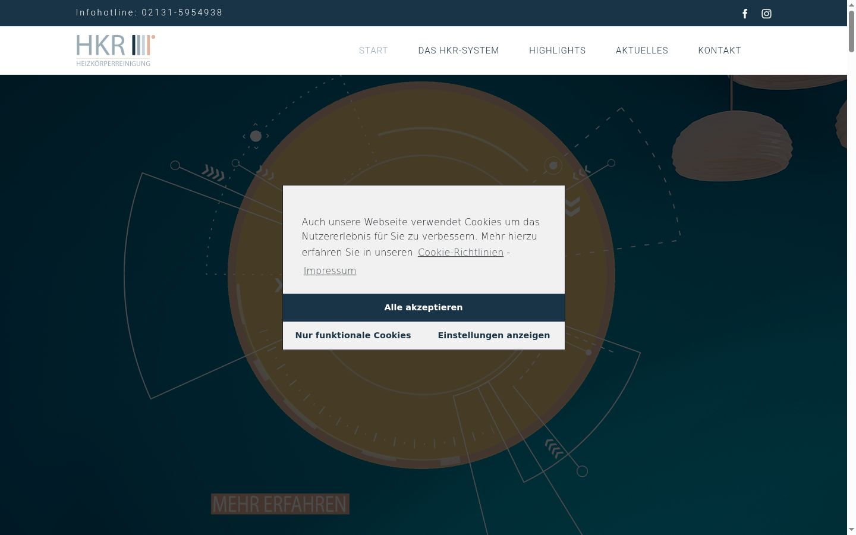
Task: Click the HKR Heizkörperreinigung logo
Action: pos(116,51)
